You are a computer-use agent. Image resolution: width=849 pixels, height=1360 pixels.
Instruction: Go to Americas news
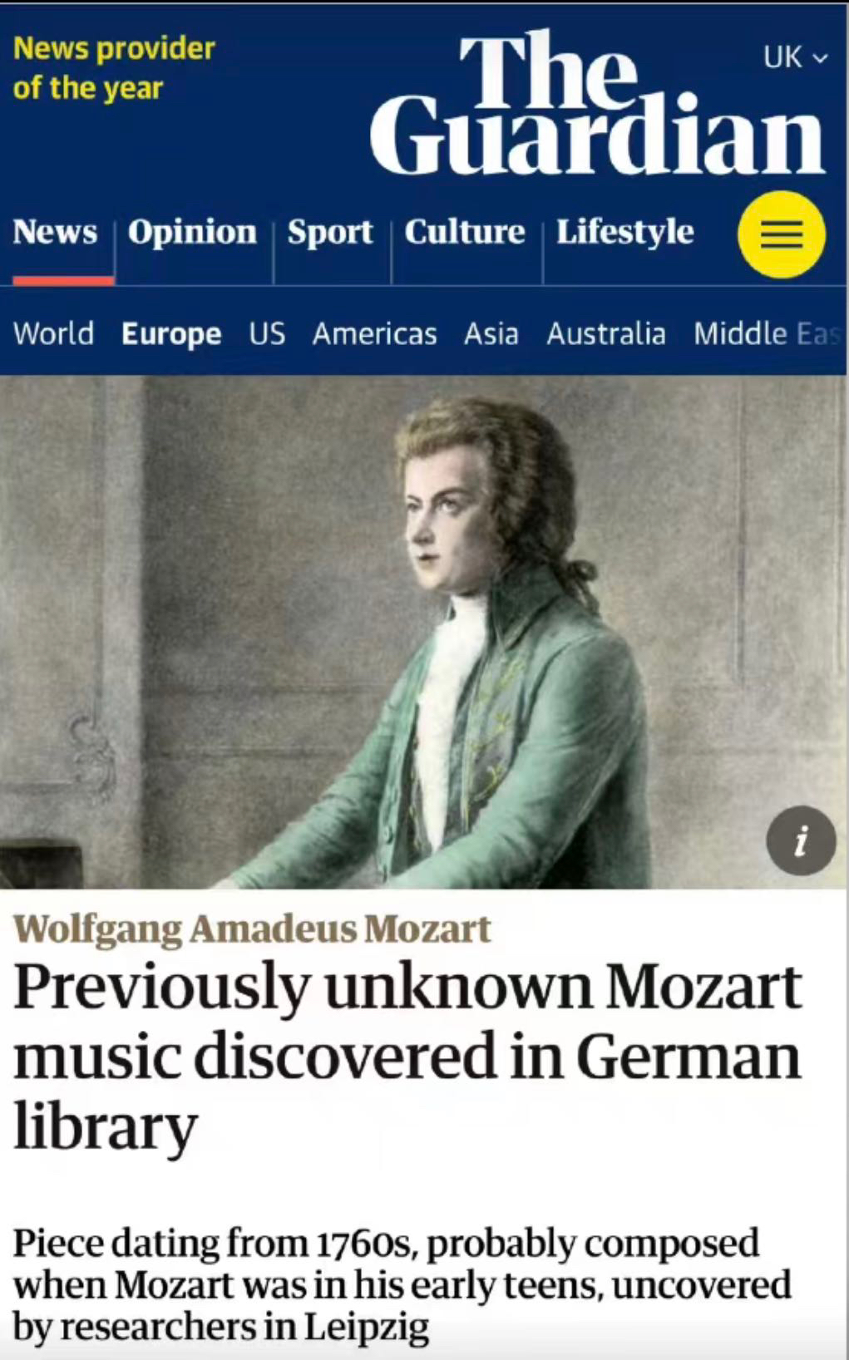point(375,333)
